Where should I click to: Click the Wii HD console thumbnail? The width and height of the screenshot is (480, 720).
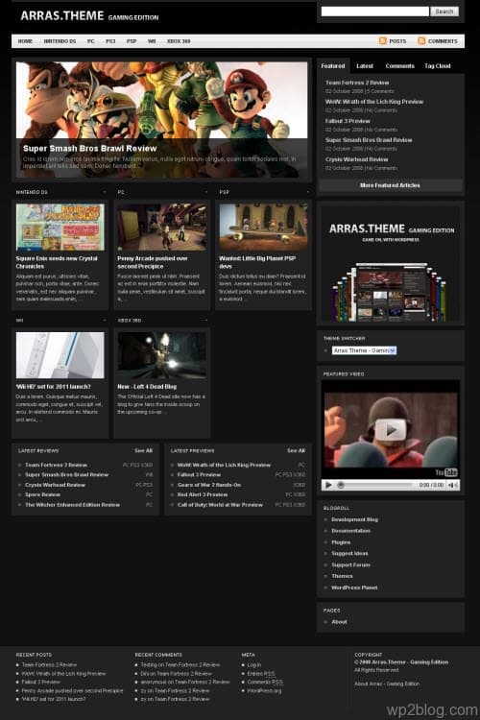pos(60,355)
